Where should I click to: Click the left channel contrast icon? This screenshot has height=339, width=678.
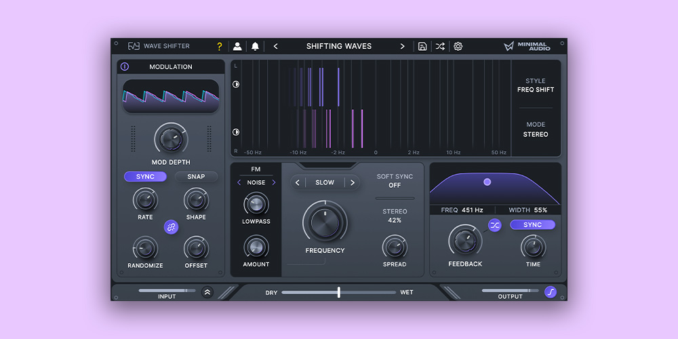point(236,84)
